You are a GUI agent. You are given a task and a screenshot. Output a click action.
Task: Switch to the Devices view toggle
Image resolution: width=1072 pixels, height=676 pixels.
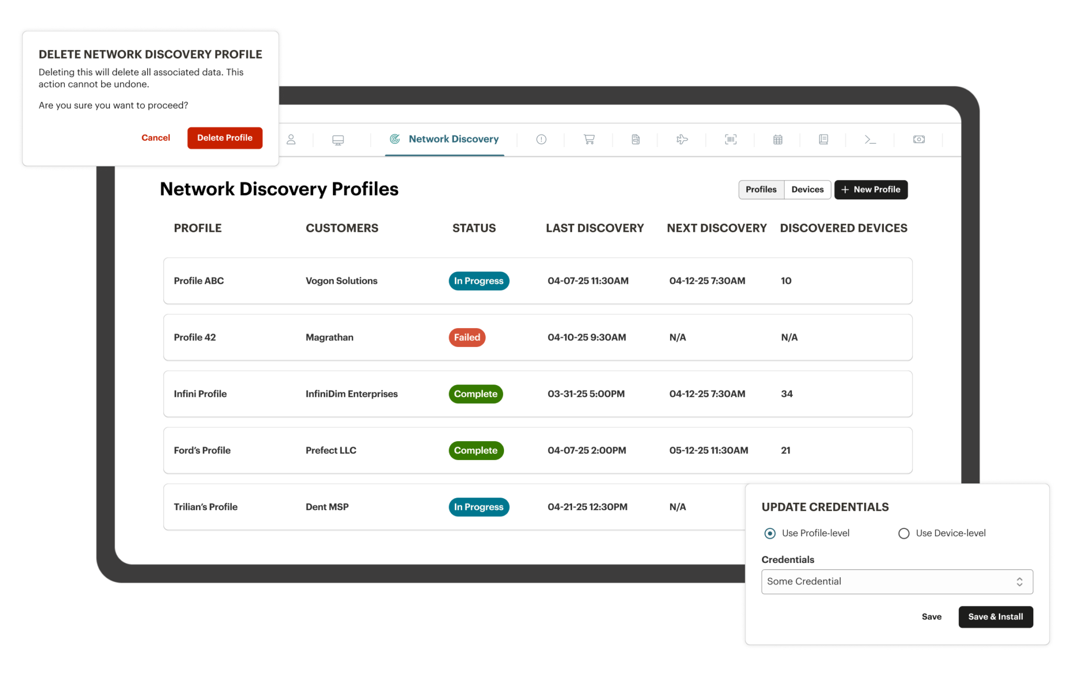point(807,189)
